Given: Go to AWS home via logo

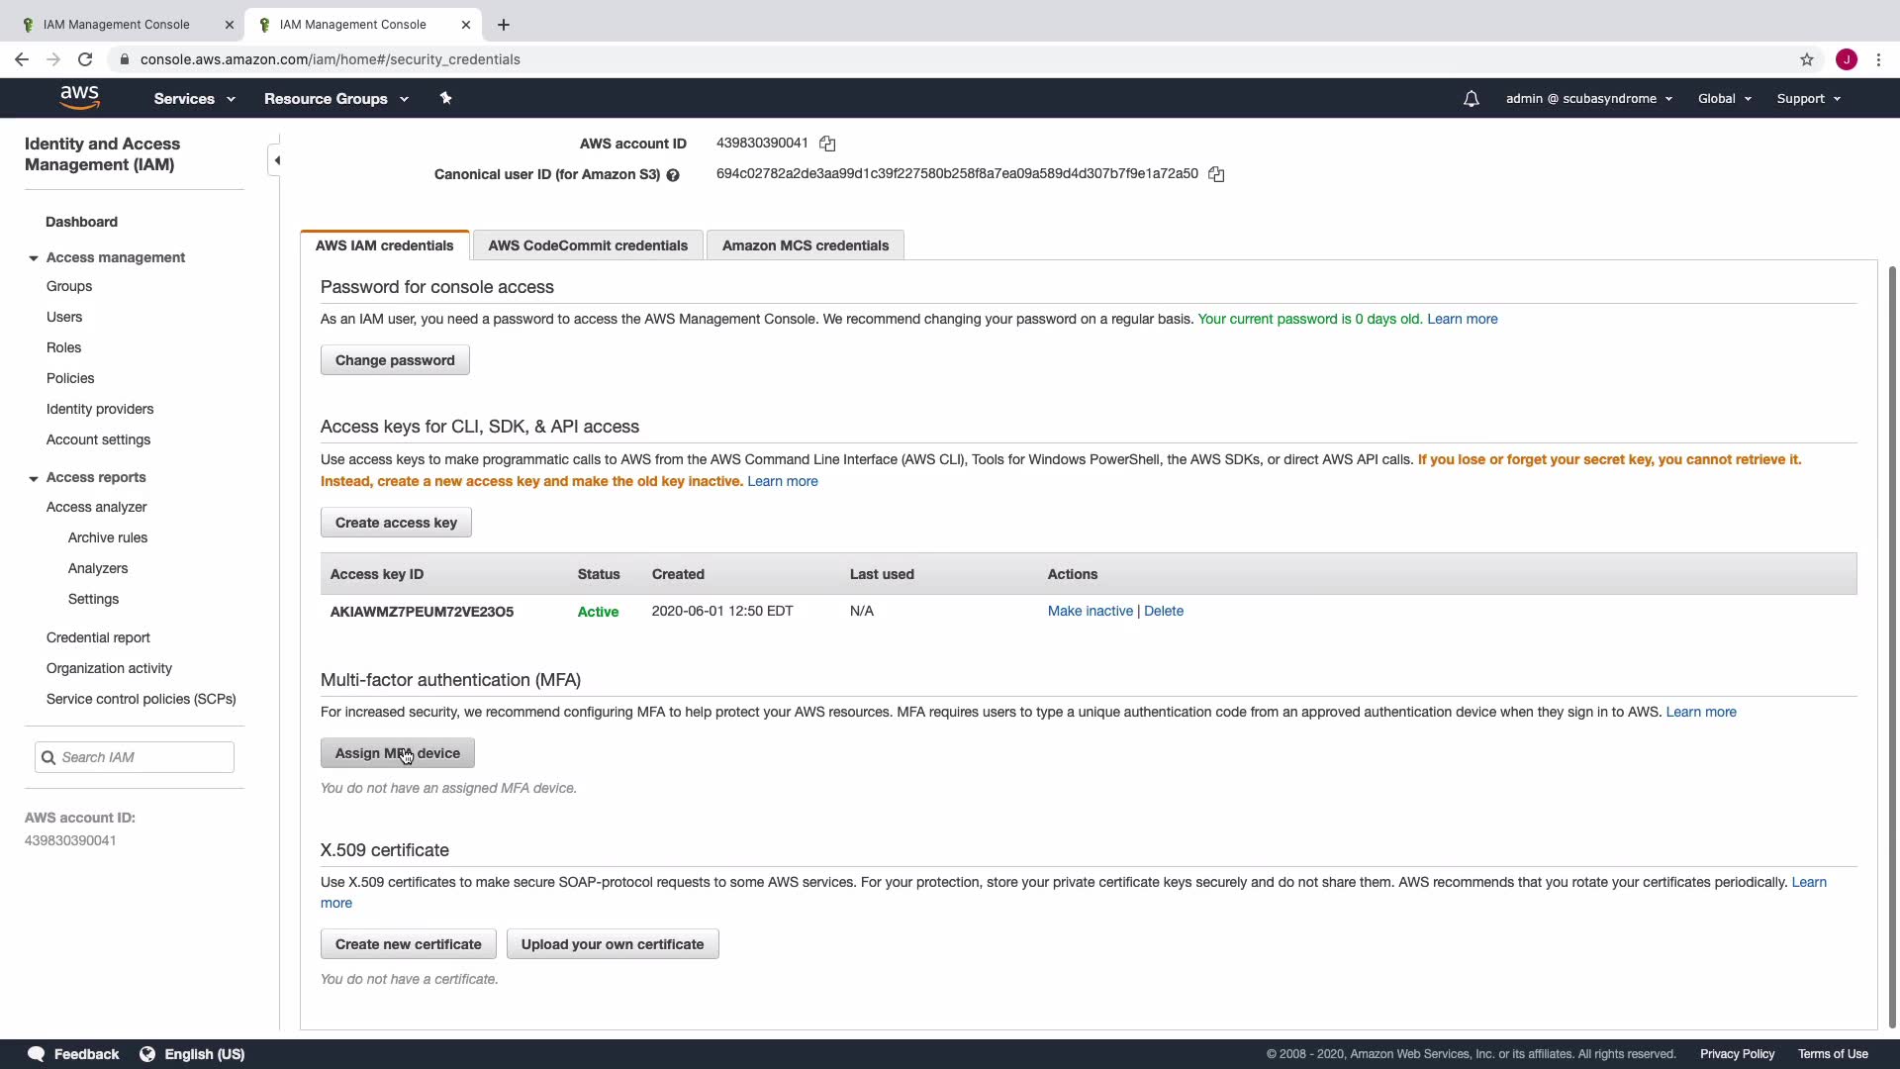Looking at the screenshot, I should (79, 98).
